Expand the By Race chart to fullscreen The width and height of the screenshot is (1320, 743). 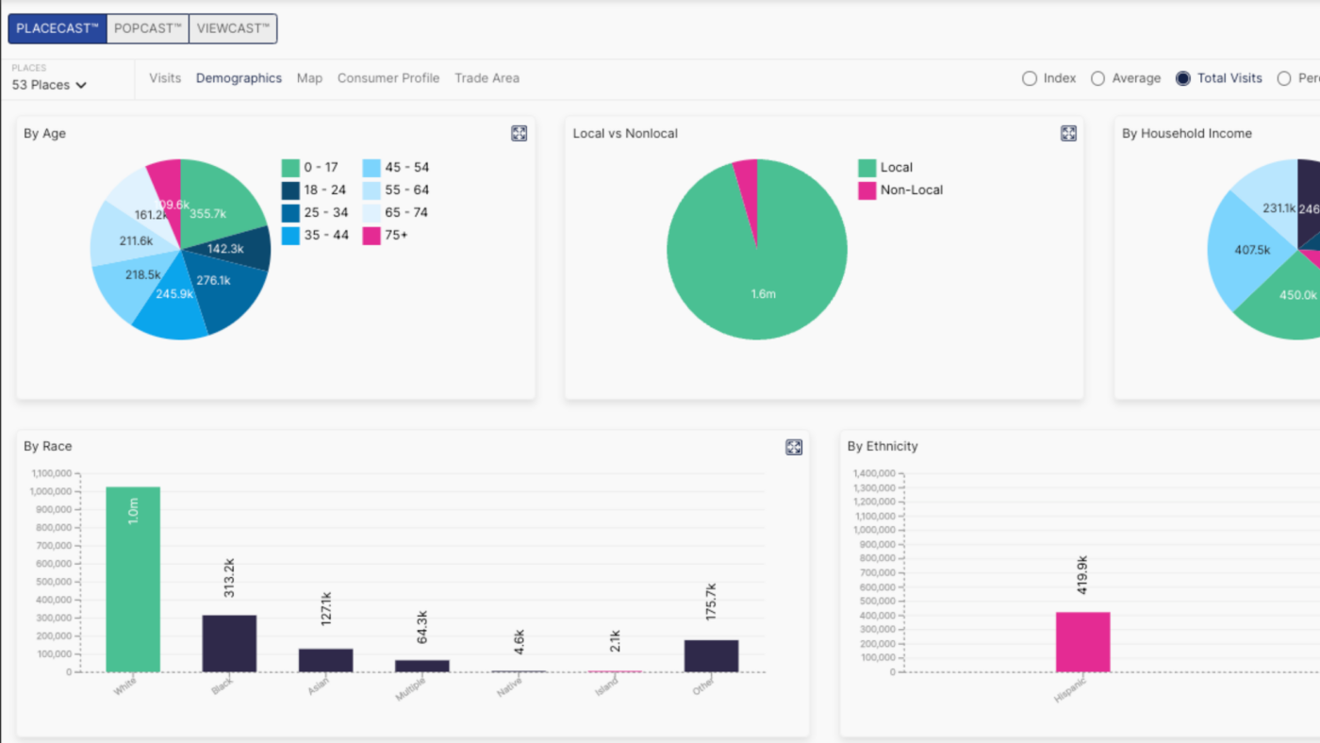(x=794, y=447)
